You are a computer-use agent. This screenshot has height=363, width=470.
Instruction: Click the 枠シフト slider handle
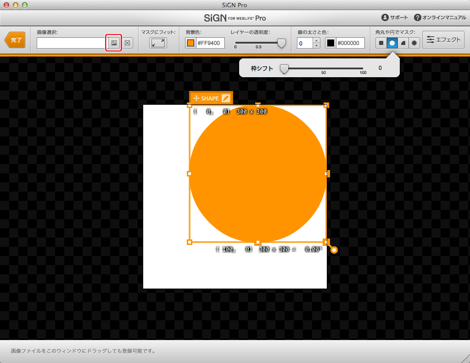coord(284,69)
